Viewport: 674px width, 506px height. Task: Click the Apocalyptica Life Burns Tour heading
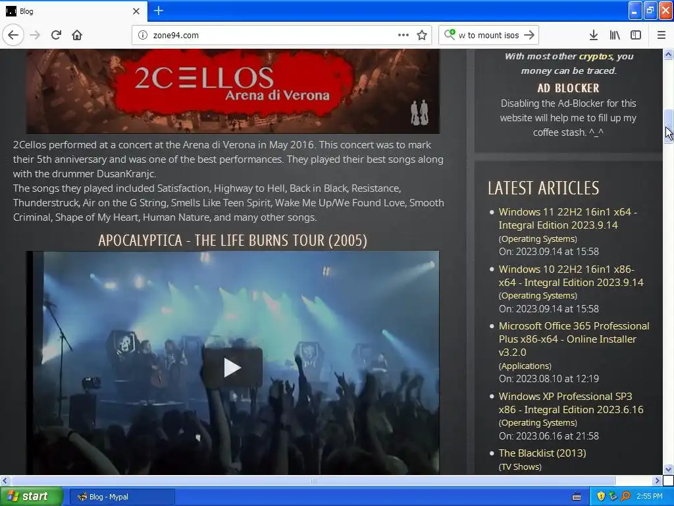point(232,240)
